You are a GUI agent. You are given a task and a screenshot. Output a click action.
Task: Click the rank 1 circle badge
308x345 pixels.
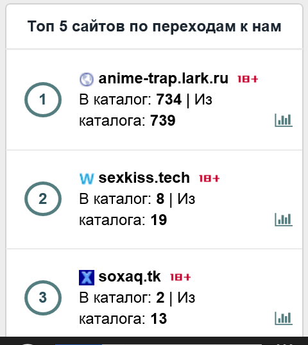point(43,99)
